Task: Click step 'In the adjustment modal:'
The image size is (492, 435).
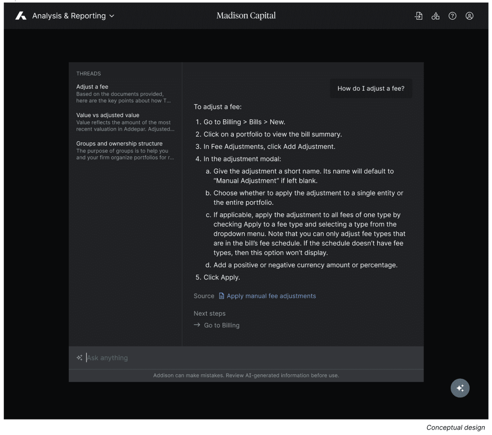Action: (242, 159)
